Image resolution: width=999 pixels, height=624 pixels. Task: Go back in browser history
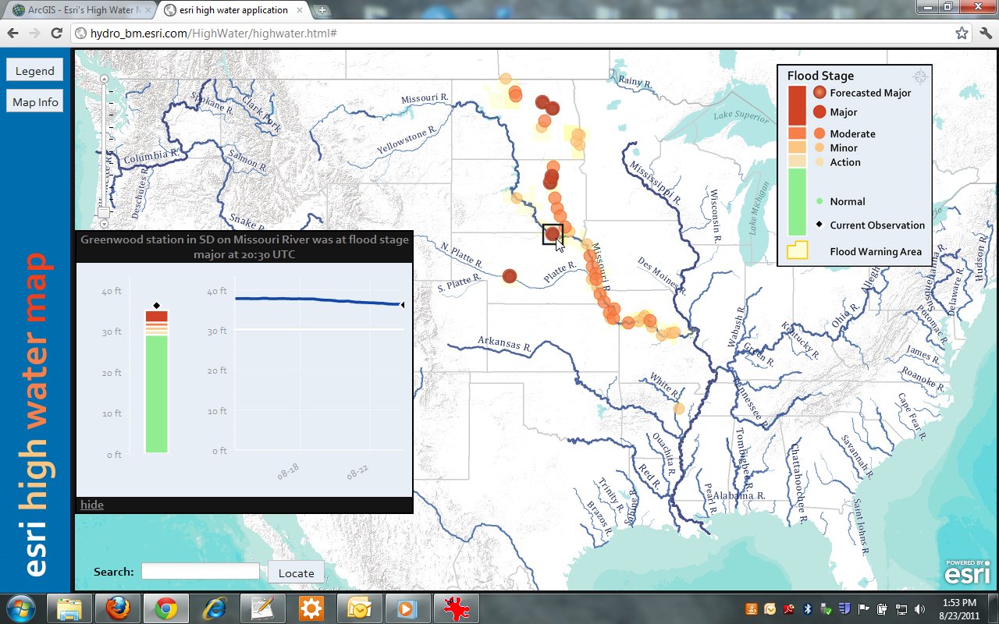(12, 34)
